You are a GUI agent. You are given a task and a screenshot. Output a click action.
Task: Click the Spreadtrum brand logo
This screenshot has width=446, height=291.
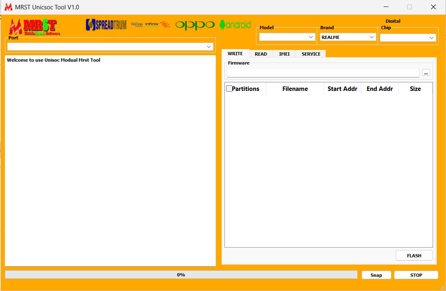(x=106, y=25)
